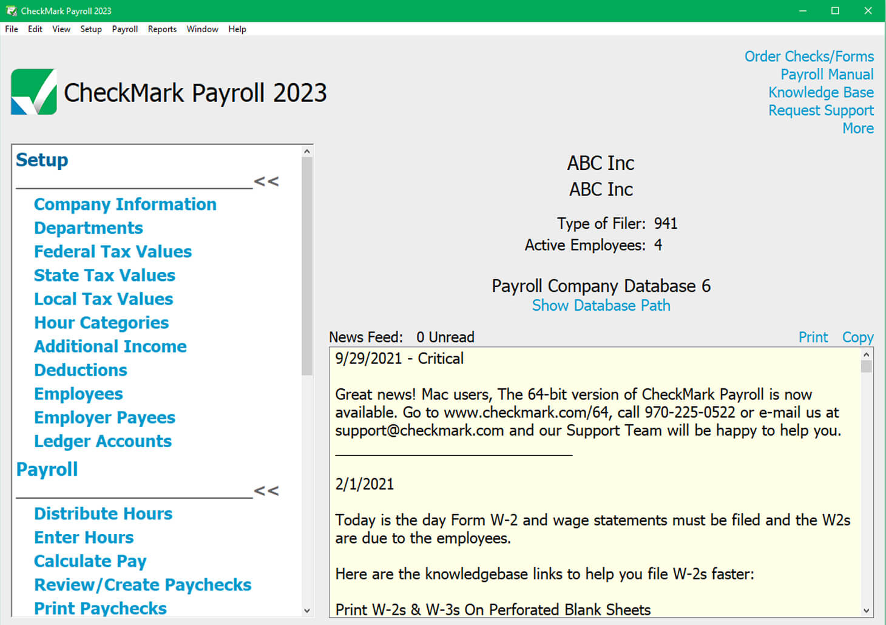Click the app icon in the title bar
Viewport: 886px width, 625px height.
click(11, 11)
